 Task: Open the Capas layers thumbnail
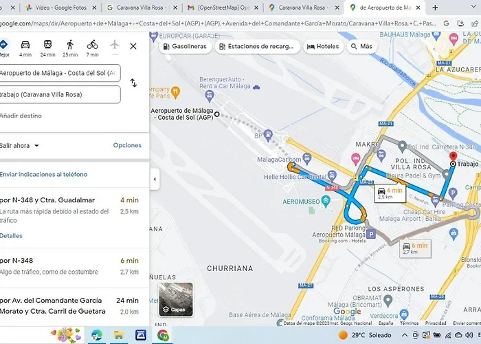(x=176, y=299)
